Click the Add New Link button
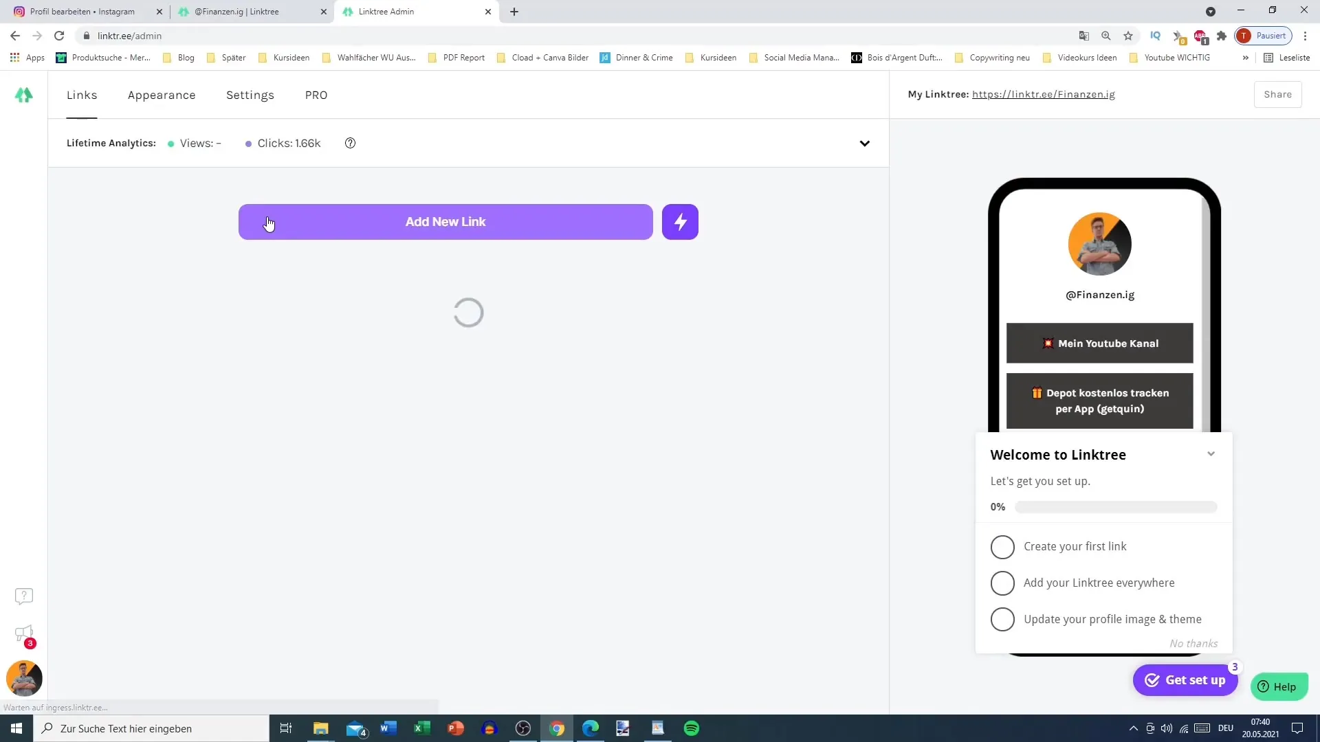The width and height of the screenshot is (1320, 742). tap(445, 222)
